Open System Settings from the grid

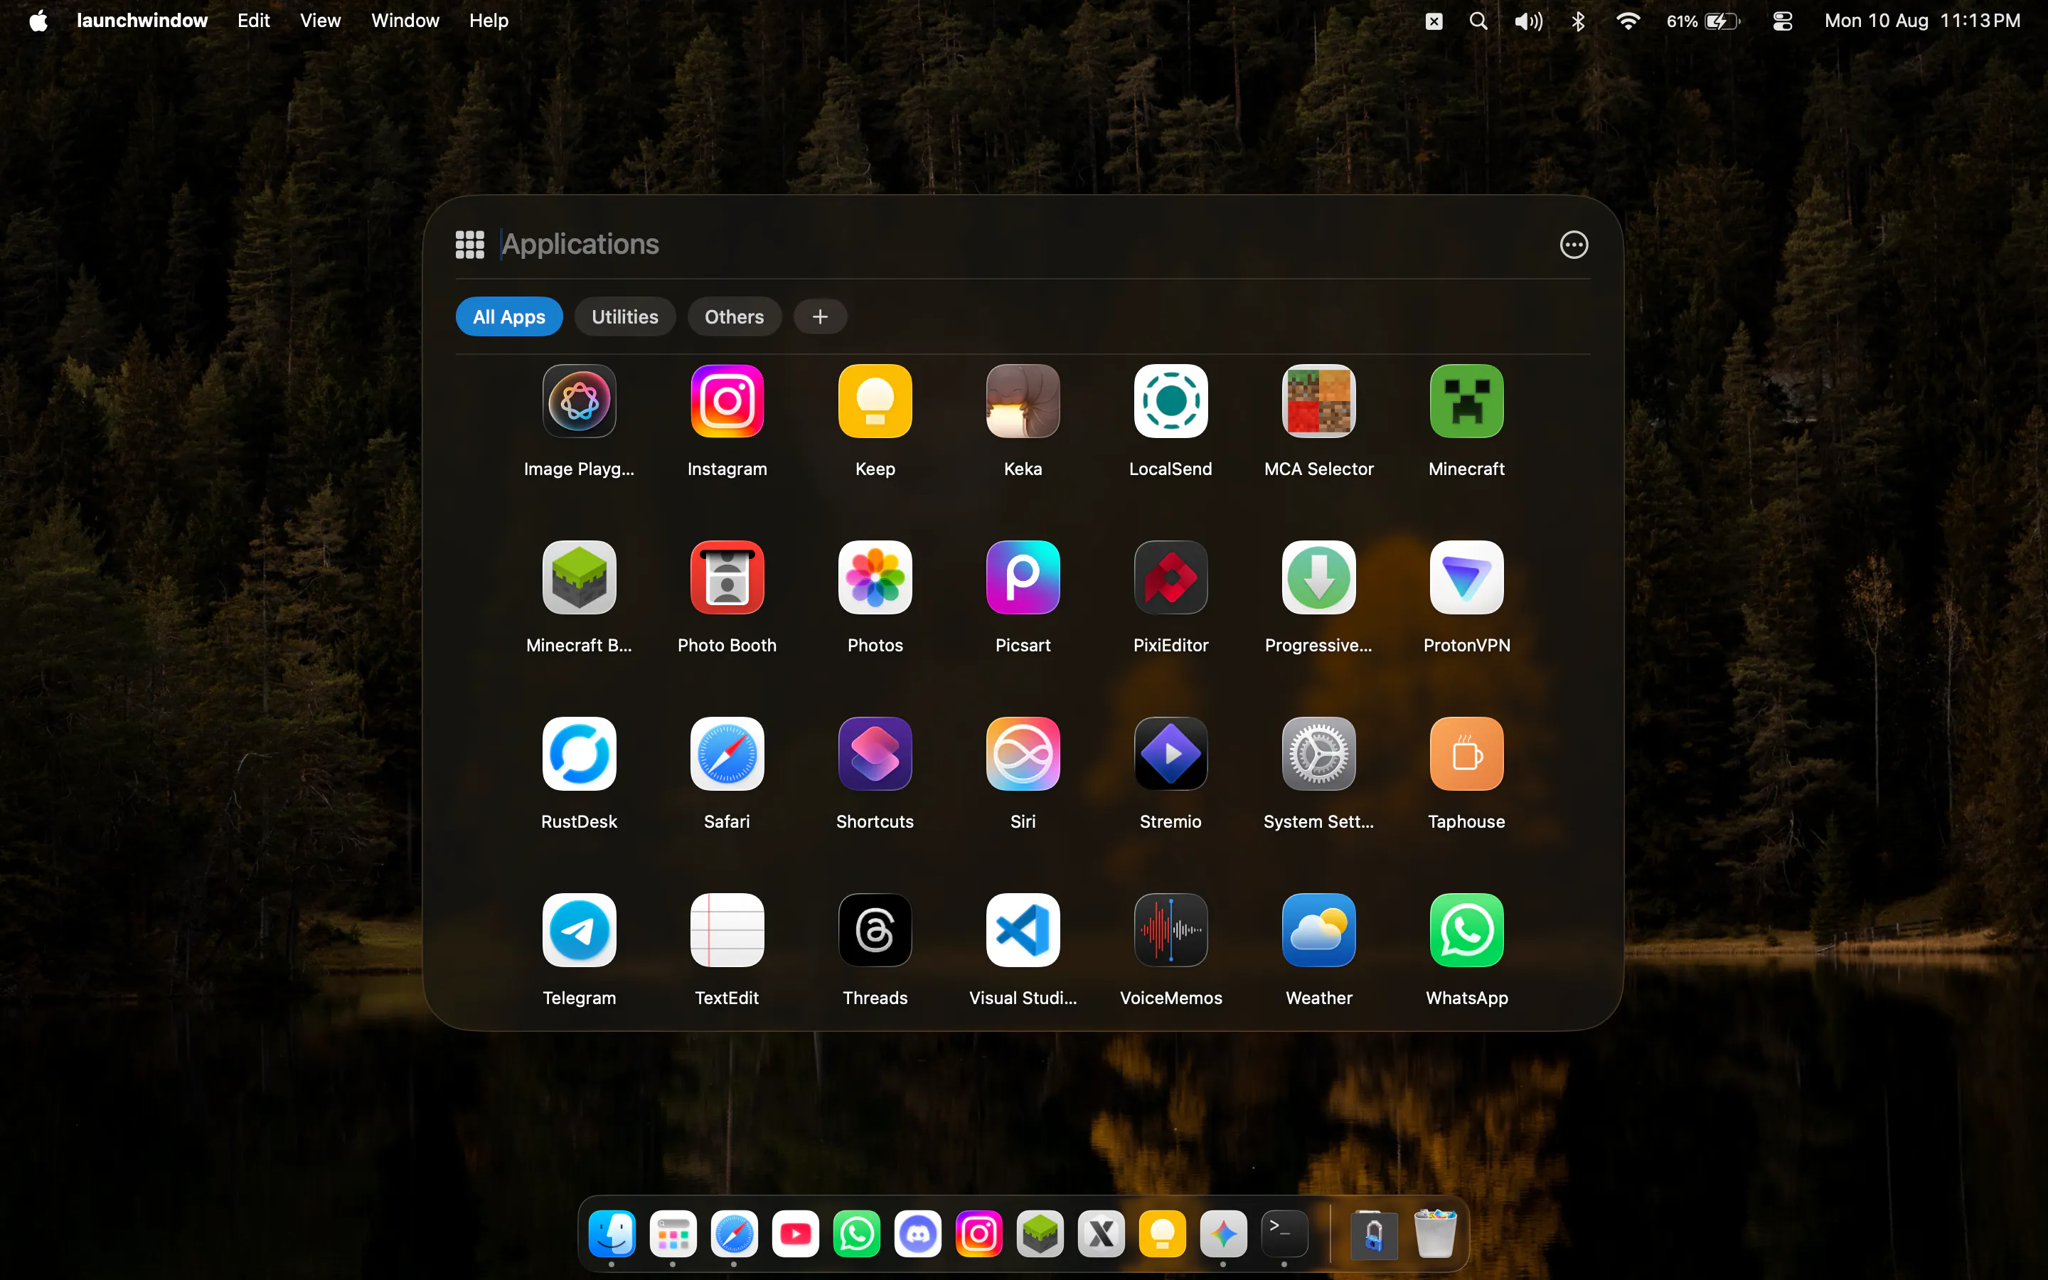(x=1318, y=754)
